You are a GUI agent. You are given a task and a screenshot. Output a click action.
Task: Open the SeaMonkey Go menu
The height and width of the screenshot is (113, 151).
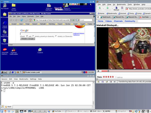(x=114, y=5)
